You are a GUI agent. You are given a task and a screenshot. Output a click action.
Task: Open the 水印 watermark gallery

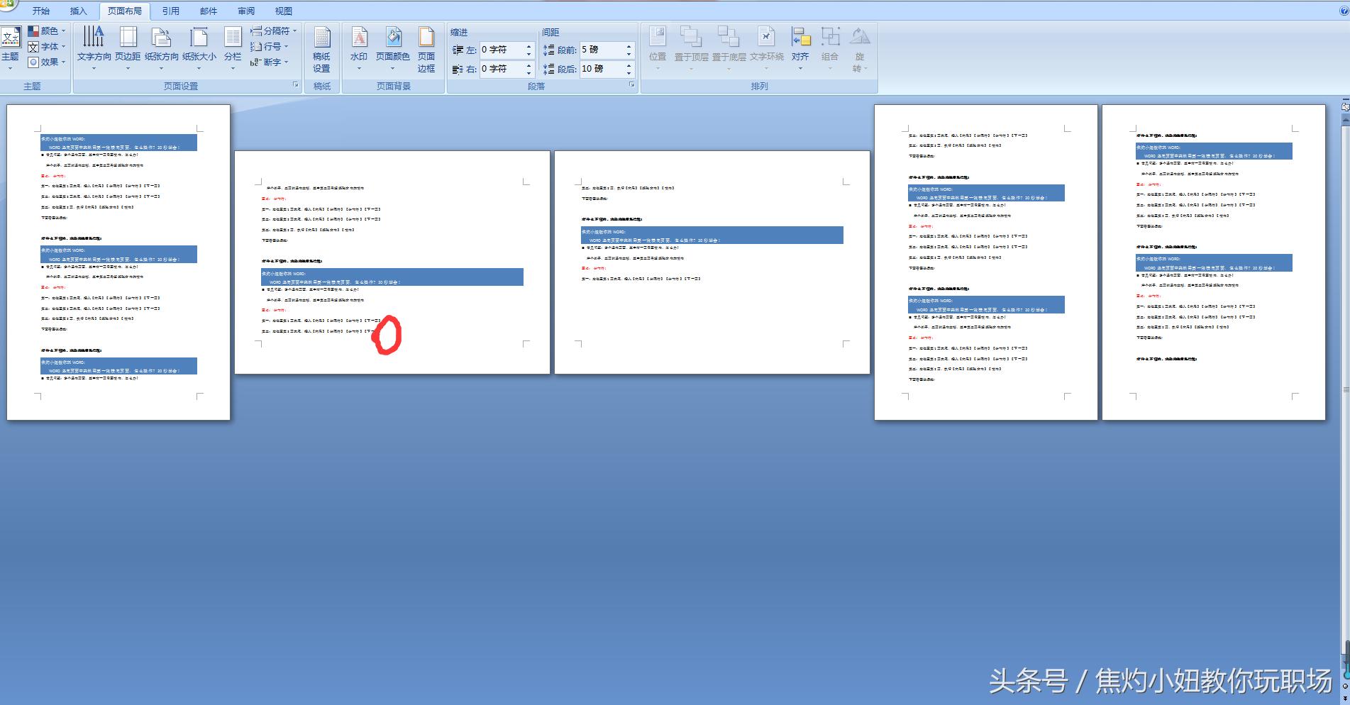pos(359,48)
